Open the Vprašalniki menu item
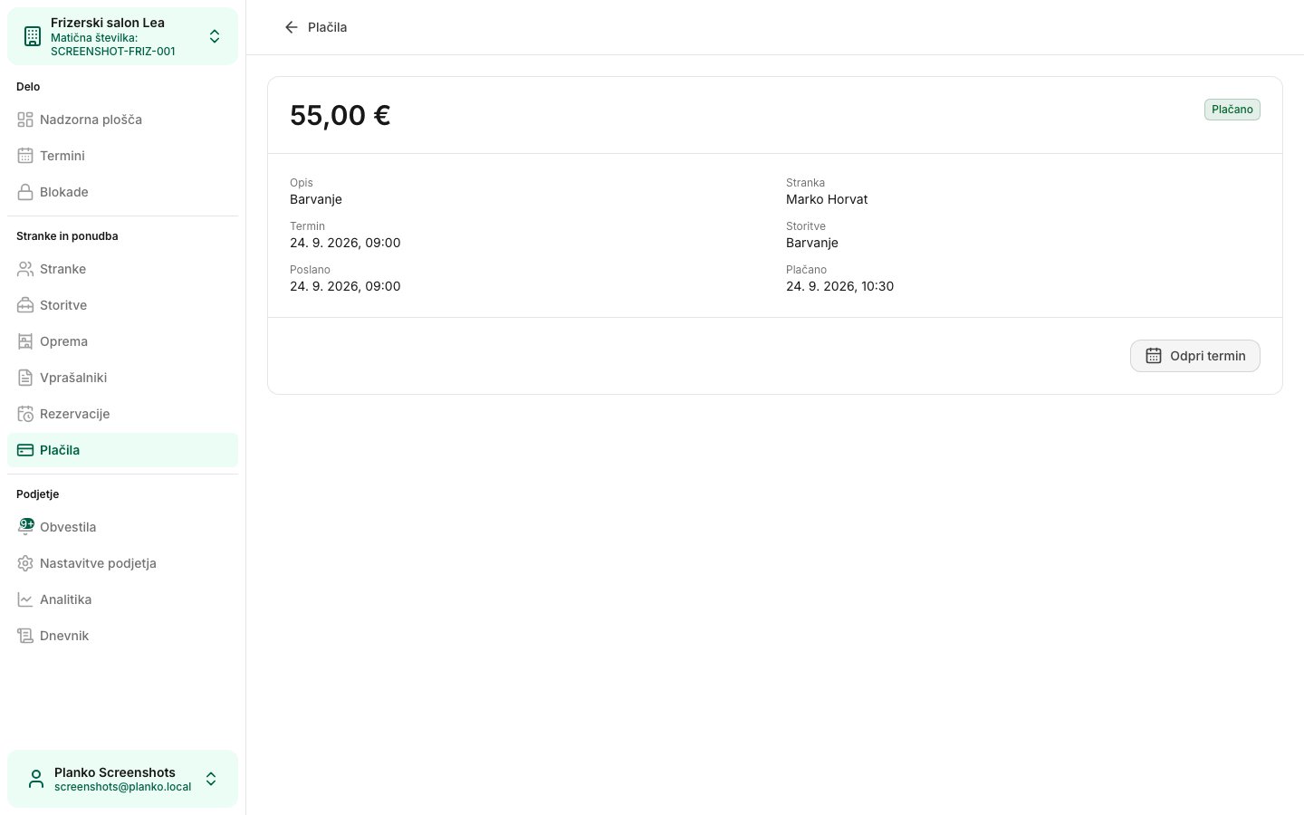Screen dimensions: 1304x815 122,378
